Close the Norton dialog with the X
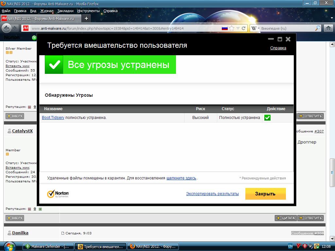The image size is (335, 251). pyautogui.click(x=288, y=39)
